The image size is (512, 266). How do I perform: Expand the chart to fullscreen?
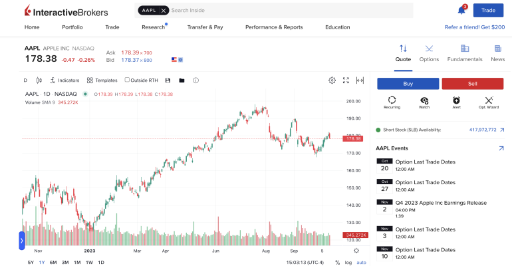346,80
